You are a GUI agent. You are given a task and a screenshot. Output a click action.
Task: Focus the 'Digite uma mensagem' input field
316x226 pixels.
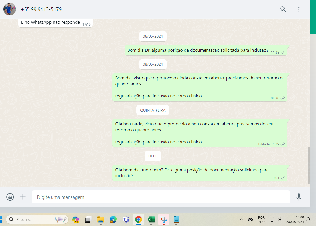(160, 197)
